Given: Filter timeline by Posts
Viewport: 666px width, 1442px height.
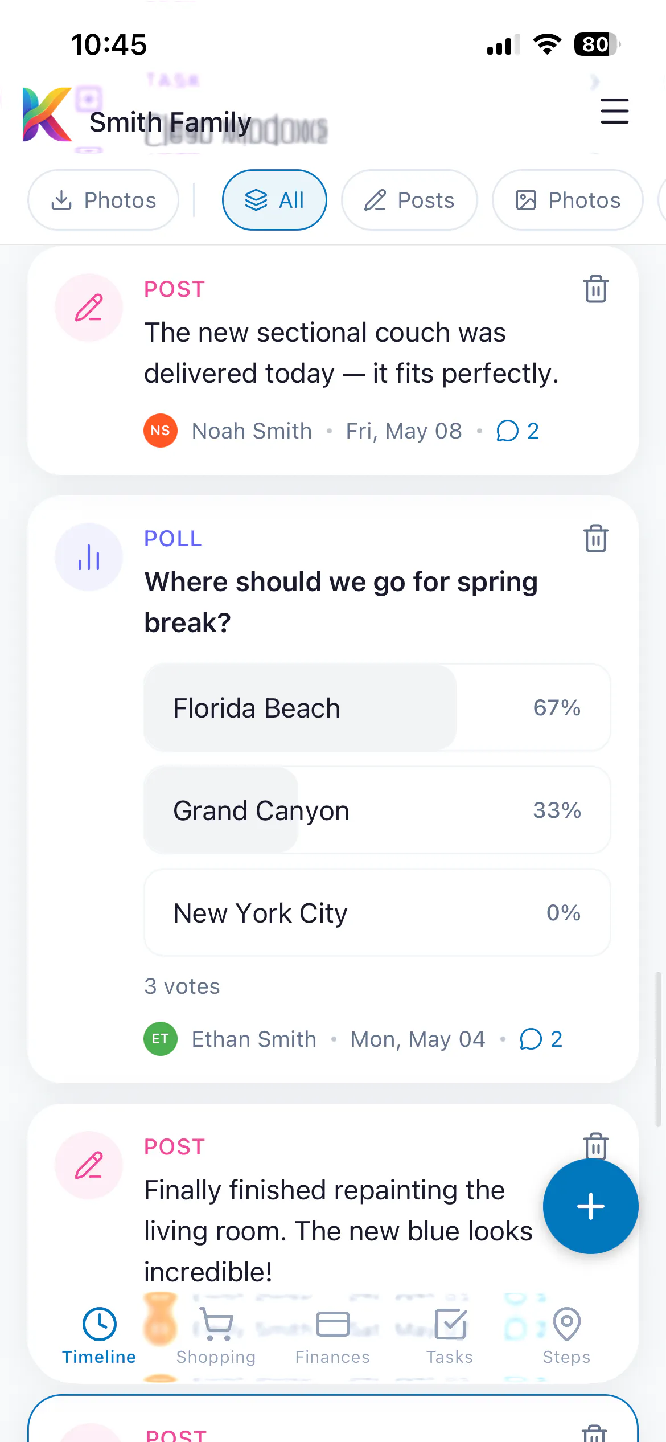Looking at the screenshot, I should click(x=409, y=200).
